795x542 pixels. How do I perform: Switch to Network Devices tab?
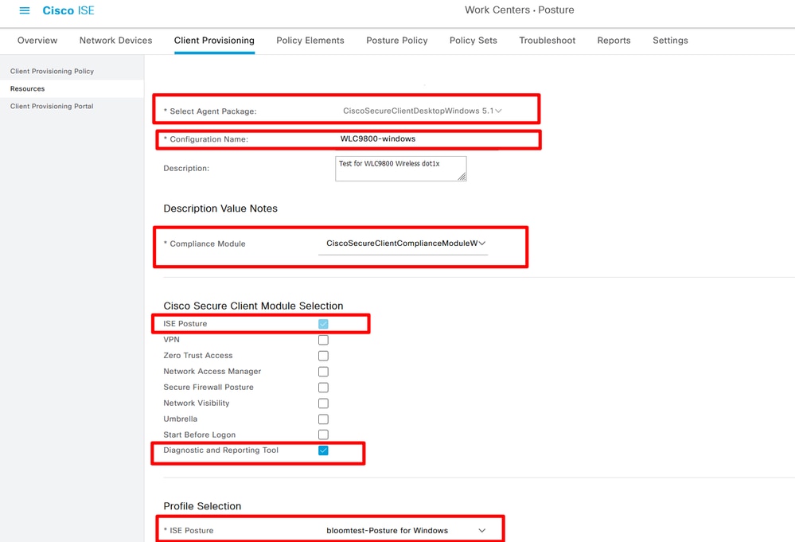(115, 41)
